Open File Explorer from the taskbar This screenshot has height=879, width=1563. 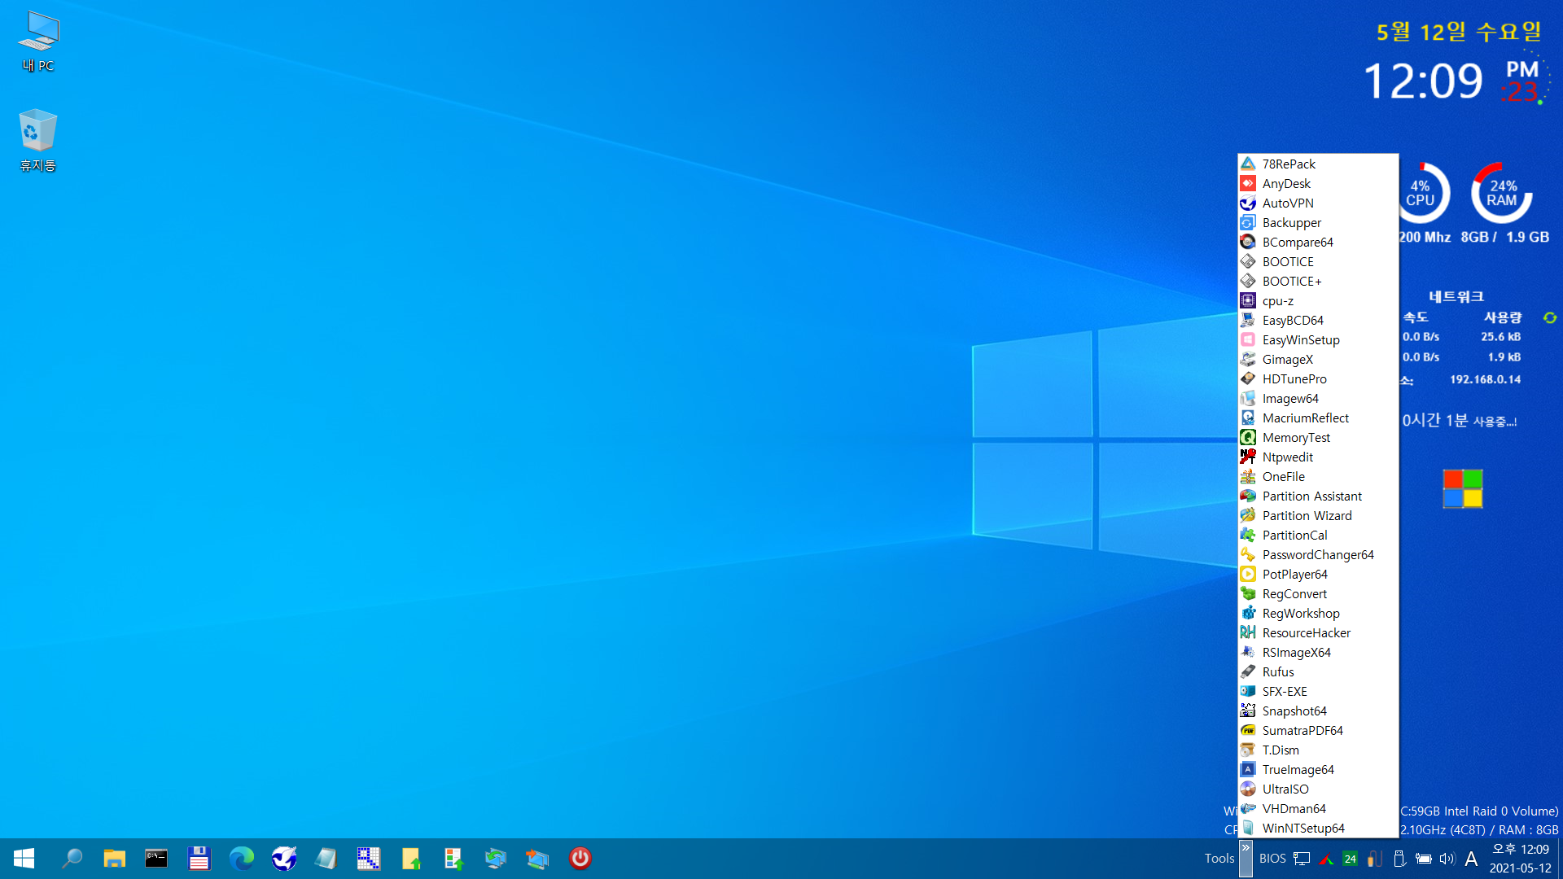pyautogui.click(x=114, y=859)
